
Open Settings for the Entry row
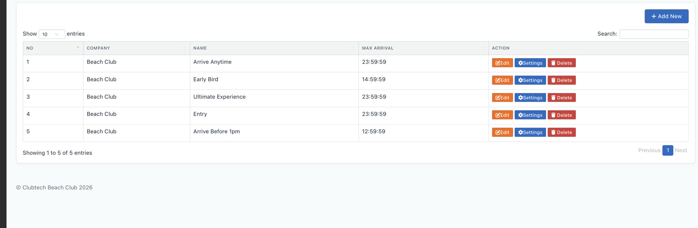click(530, 115)
